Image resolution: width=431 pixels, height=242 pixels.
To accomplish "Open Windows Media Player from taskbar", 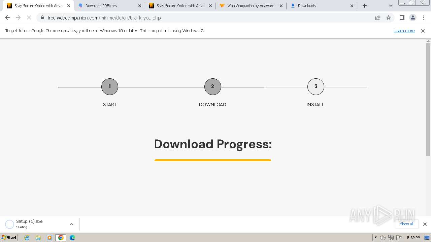I will tap(49, 238).
